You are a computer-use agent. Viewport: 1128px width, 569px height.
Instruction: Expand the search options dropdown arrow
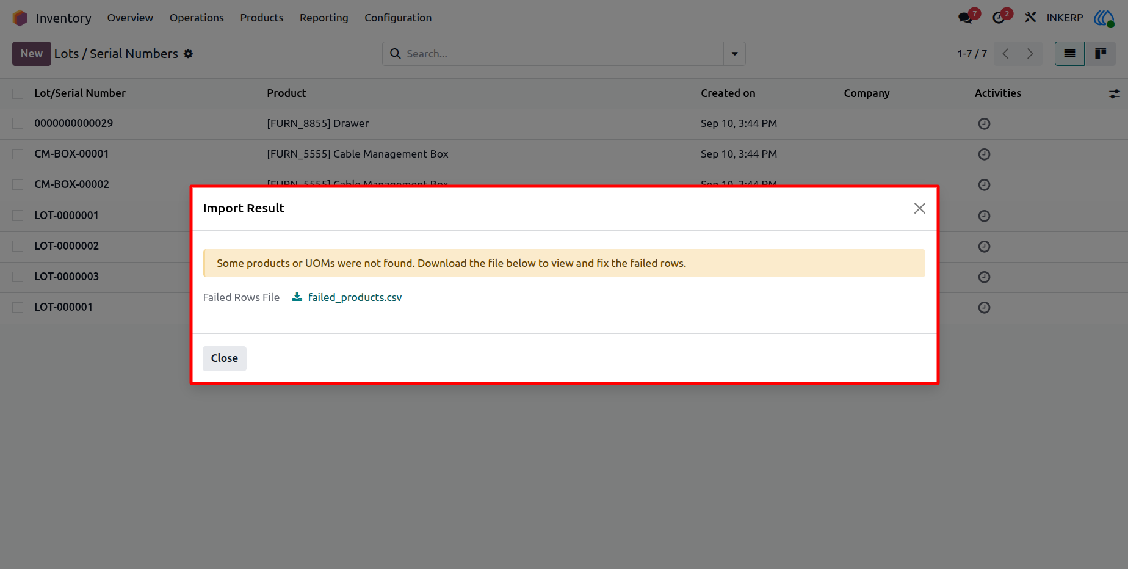pyautogui.click(x=734, y=54)
